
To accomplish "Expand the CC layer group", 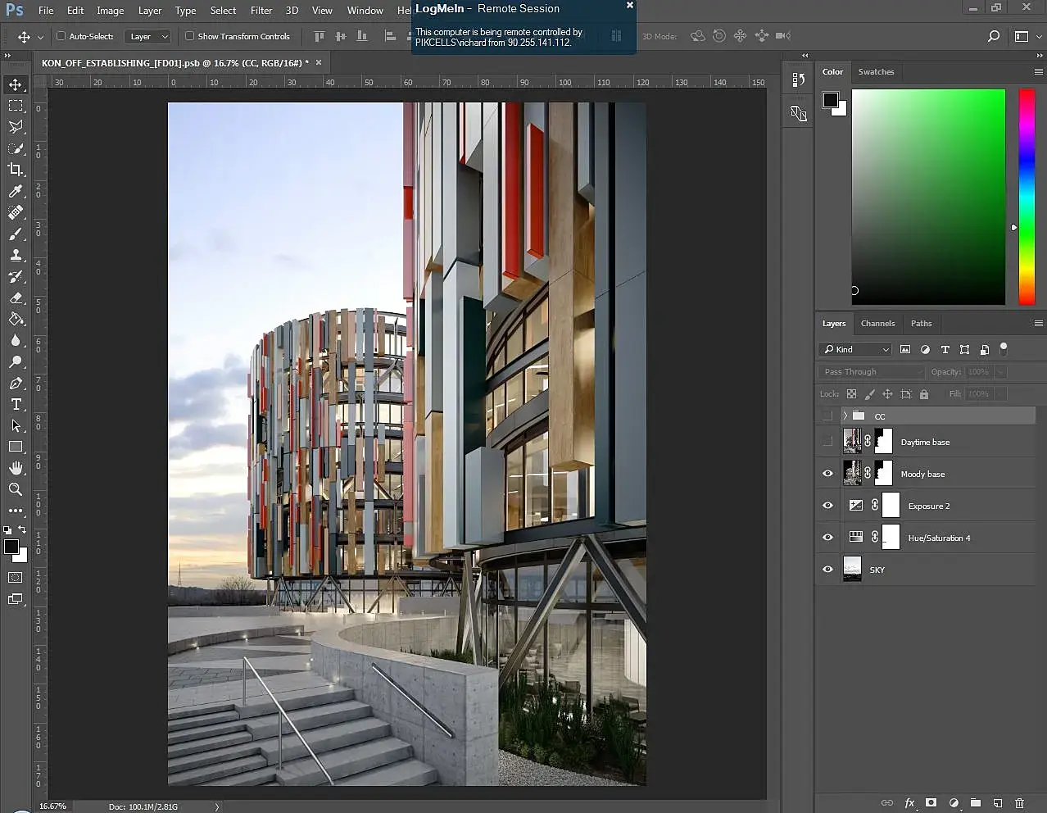I will 845,416.
